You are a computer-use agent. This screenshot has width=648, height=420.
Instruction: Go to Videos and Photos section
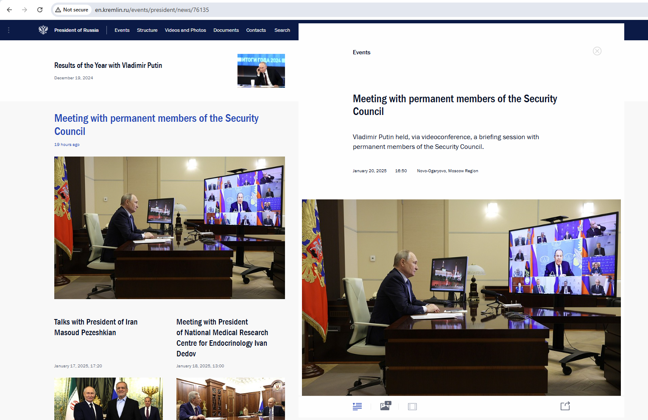[185, 30]
